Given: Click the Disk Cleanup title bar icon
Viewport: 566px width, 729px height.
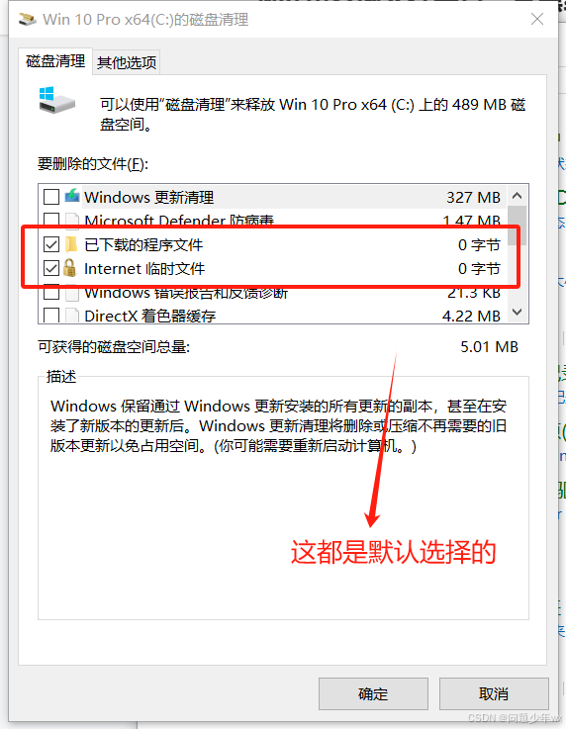Looking at the screenshot, I should coord(27,20).
